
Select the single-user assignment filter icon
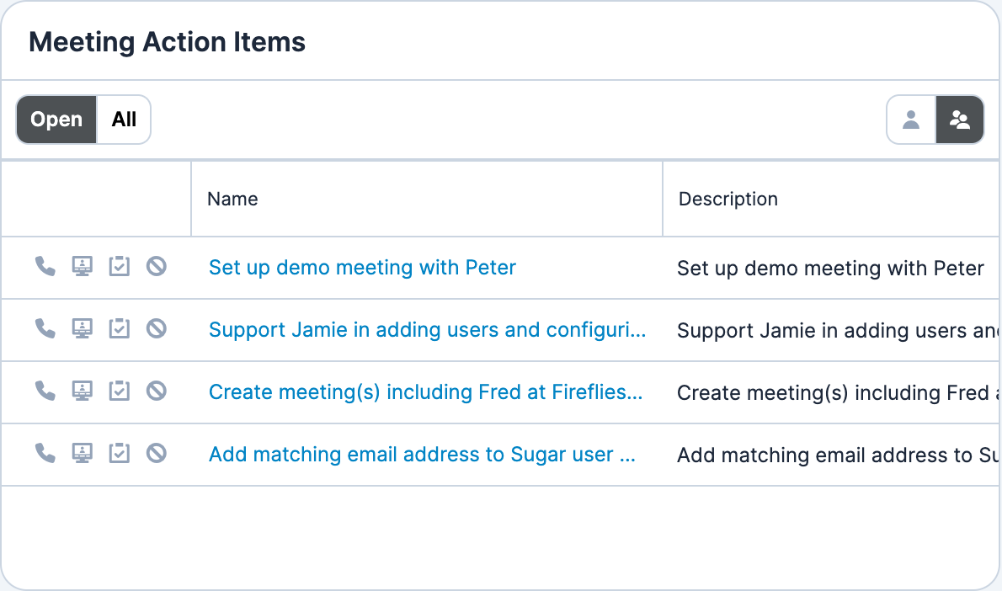pos(910,120)
